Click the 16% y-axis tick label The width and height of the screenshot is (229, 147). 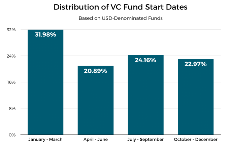pos(11,82)
